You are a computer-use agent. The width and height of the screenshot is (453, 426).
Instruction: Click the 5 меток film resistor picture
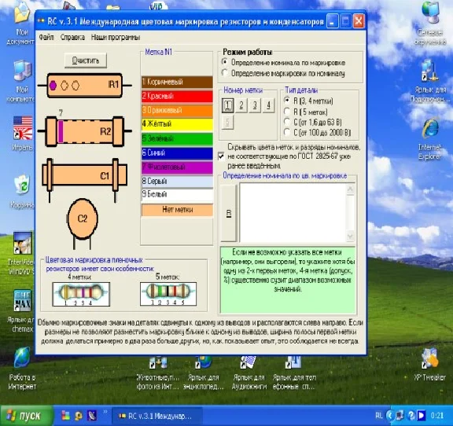point(168,294)
